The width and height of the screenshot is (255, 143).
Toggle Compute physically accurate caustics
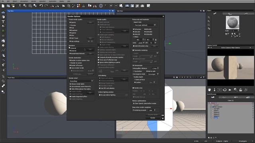tap(98, 57)
